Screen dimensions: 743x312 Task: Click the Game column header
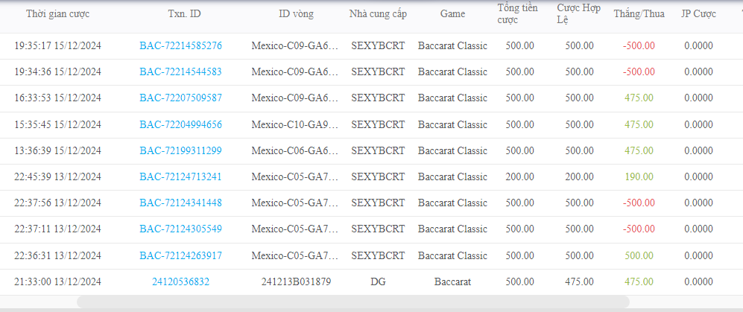point(452,14)
